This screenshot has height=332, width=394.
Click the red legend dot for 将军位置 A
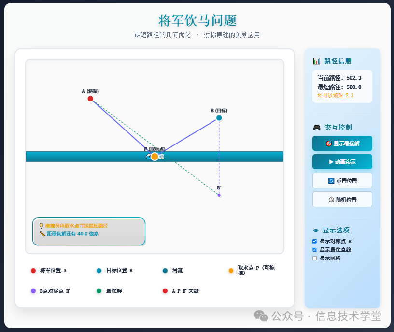click(33, 271)
